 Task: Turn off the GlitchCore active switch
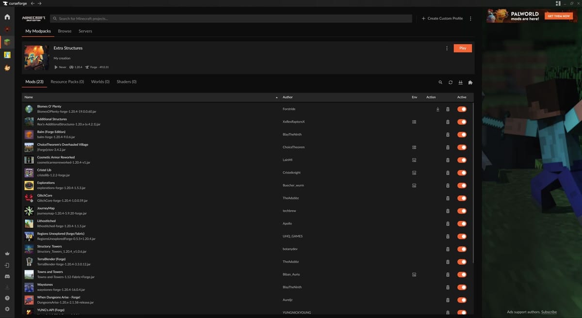462,198
